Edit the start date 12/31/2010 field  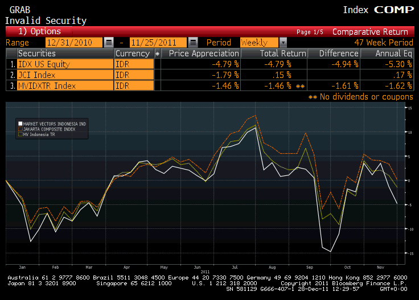(x=74, y=42)
